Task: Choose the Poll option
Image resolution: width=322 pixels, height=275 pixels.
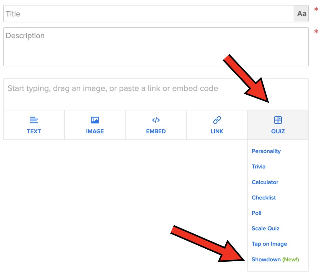Action: (x=257, y=213)
